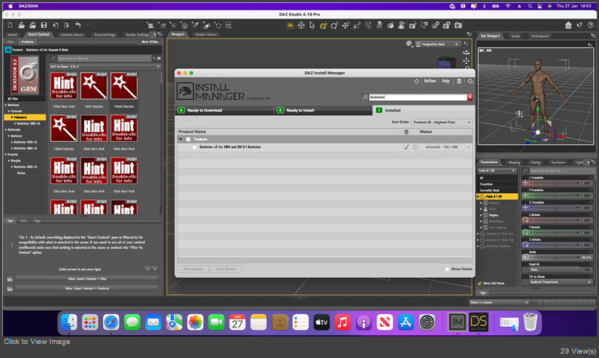
Task: Click info icon on Dicktator product row
Action: click(x=415, y=147)
